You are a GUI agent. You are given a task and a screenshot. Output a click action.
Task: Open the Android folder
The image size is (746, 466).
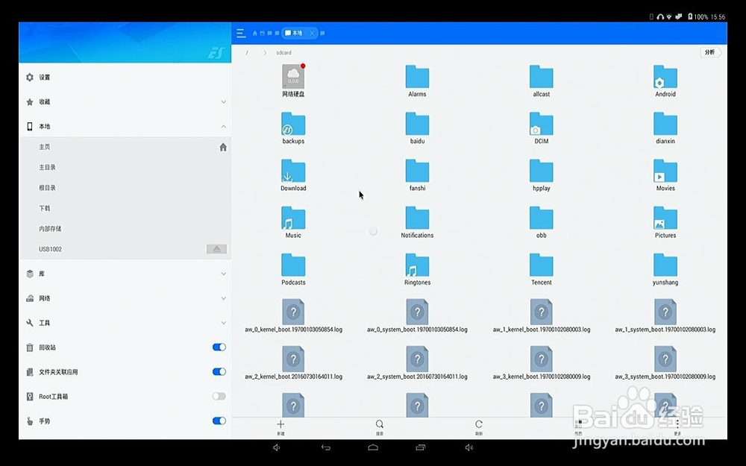click(665, 81)
